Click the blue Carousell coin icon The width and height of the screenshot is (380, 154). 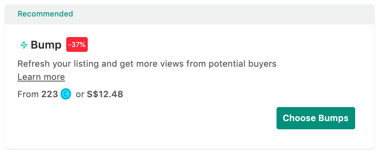(66, 94)
